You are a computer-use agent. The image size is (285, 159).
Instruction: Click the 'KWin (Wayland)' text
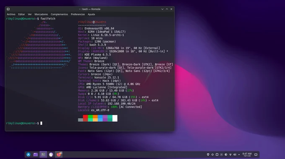[96, 58]
